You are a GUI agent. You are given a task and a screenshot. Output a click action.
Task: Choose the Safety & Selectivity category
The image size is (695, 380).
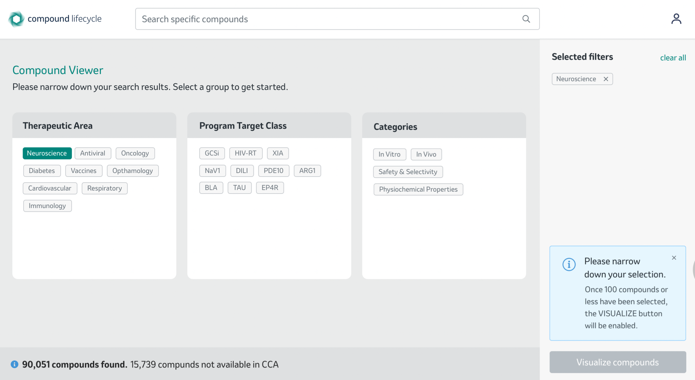408,172
